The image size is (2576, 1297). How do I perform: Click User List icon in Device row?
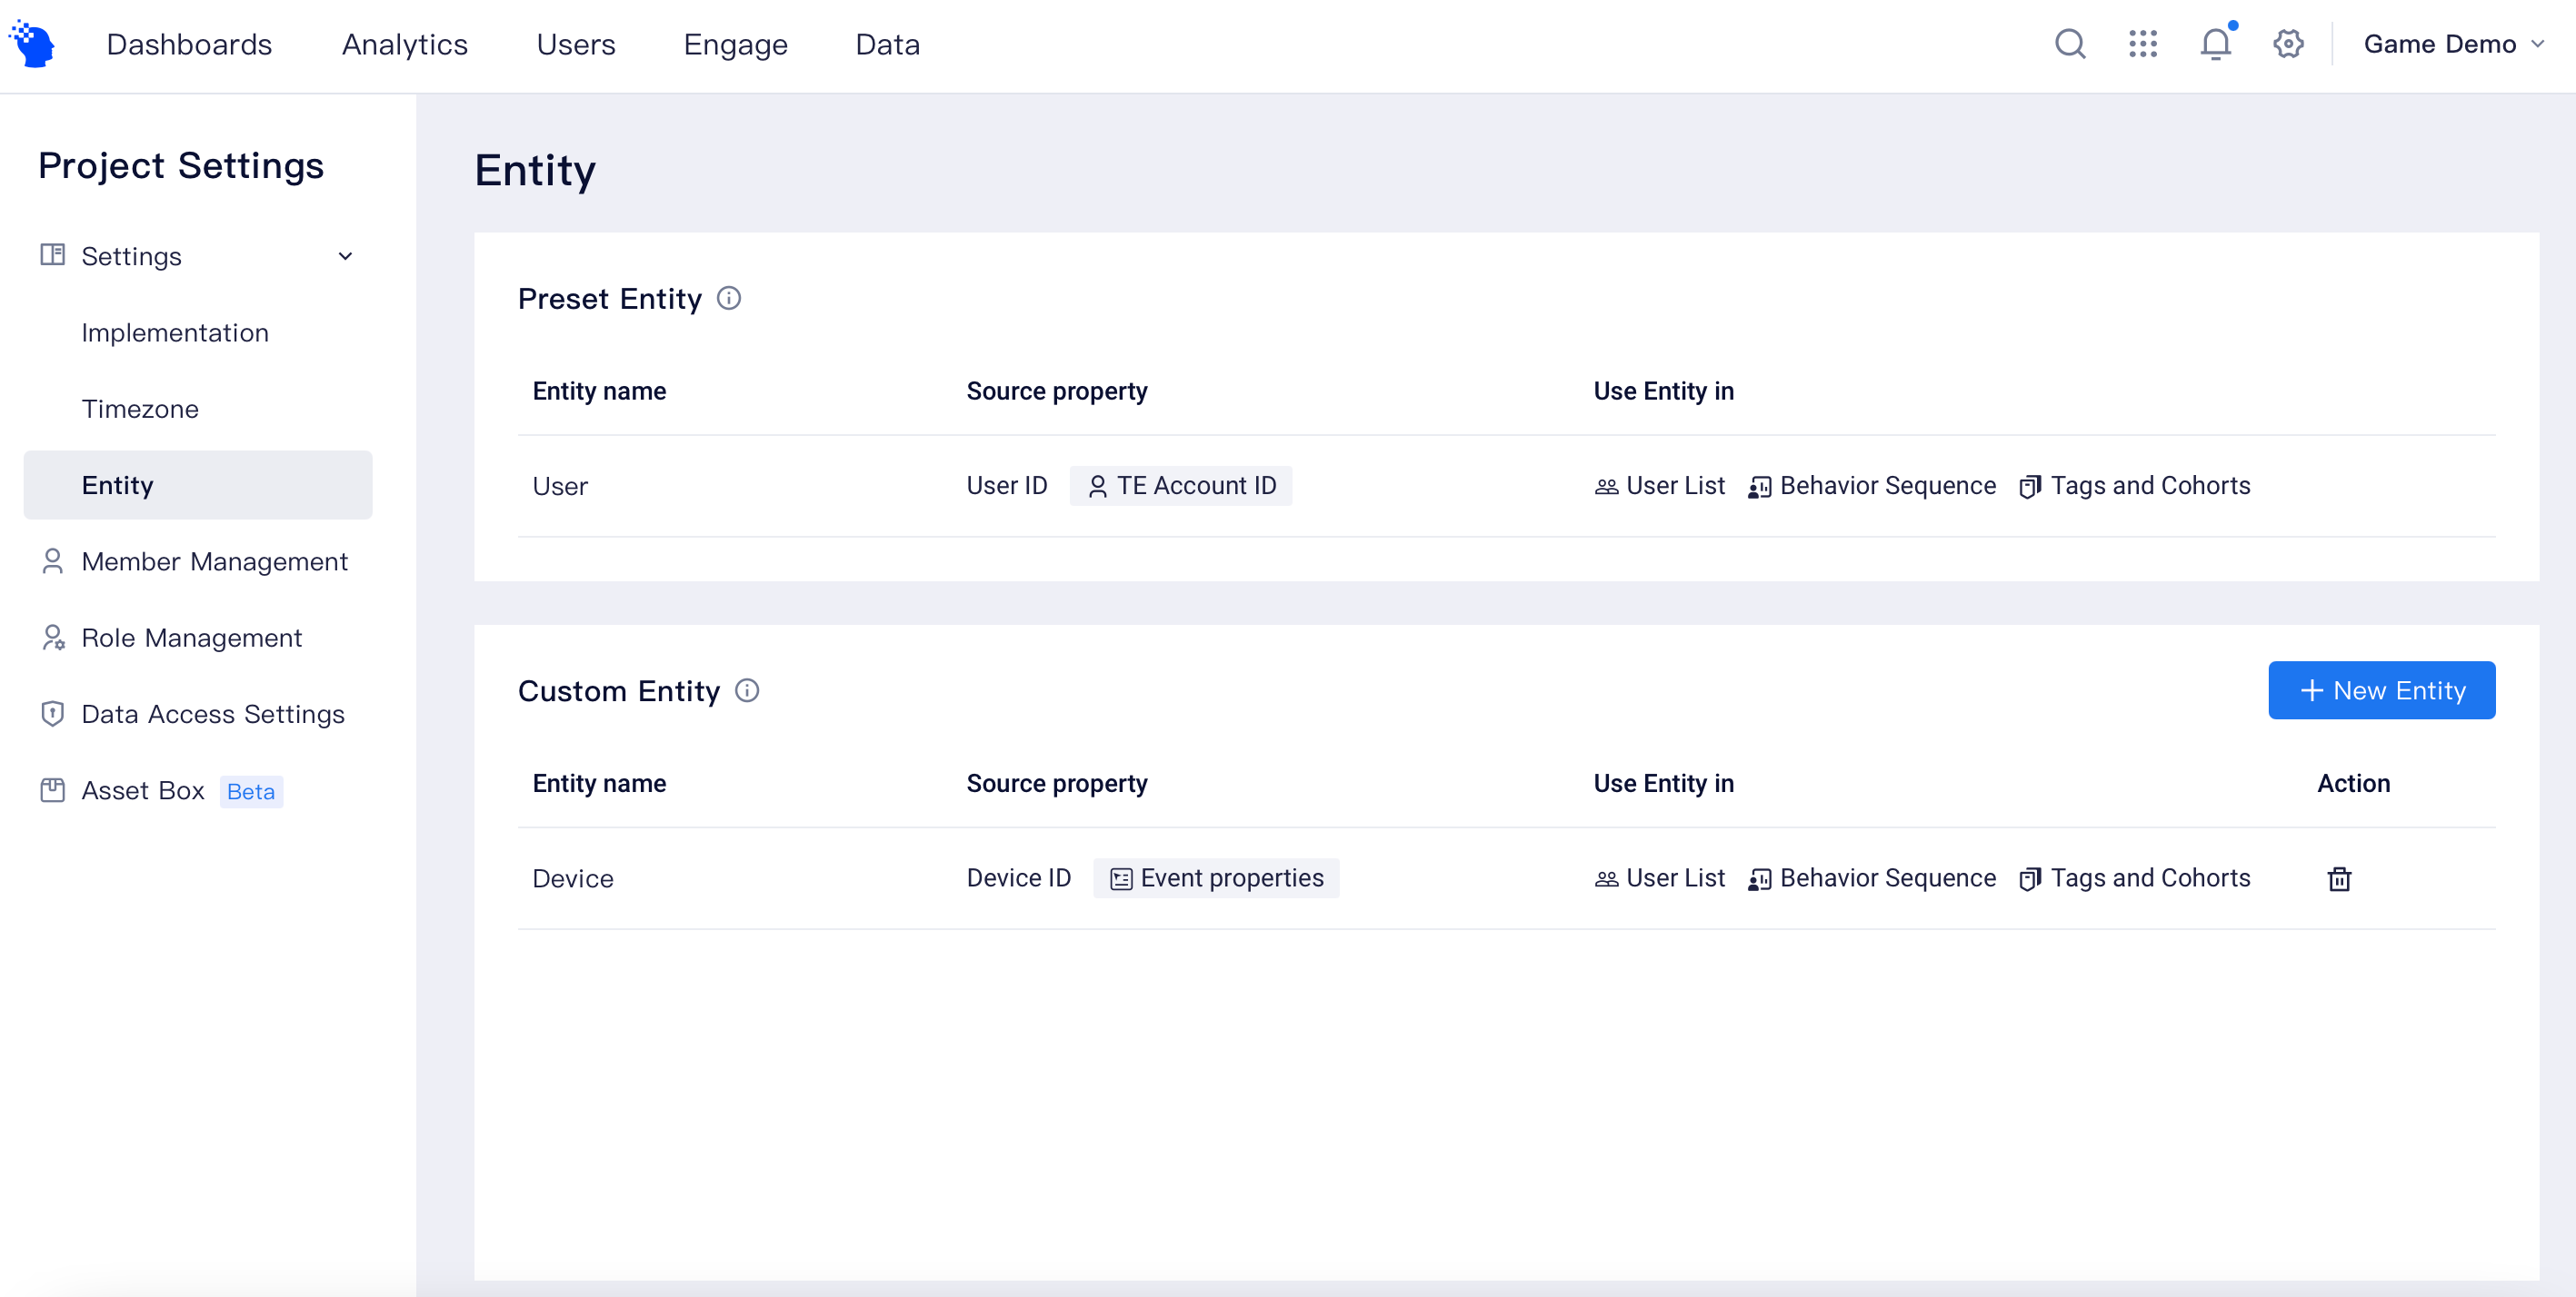[x=1606, y=879]
